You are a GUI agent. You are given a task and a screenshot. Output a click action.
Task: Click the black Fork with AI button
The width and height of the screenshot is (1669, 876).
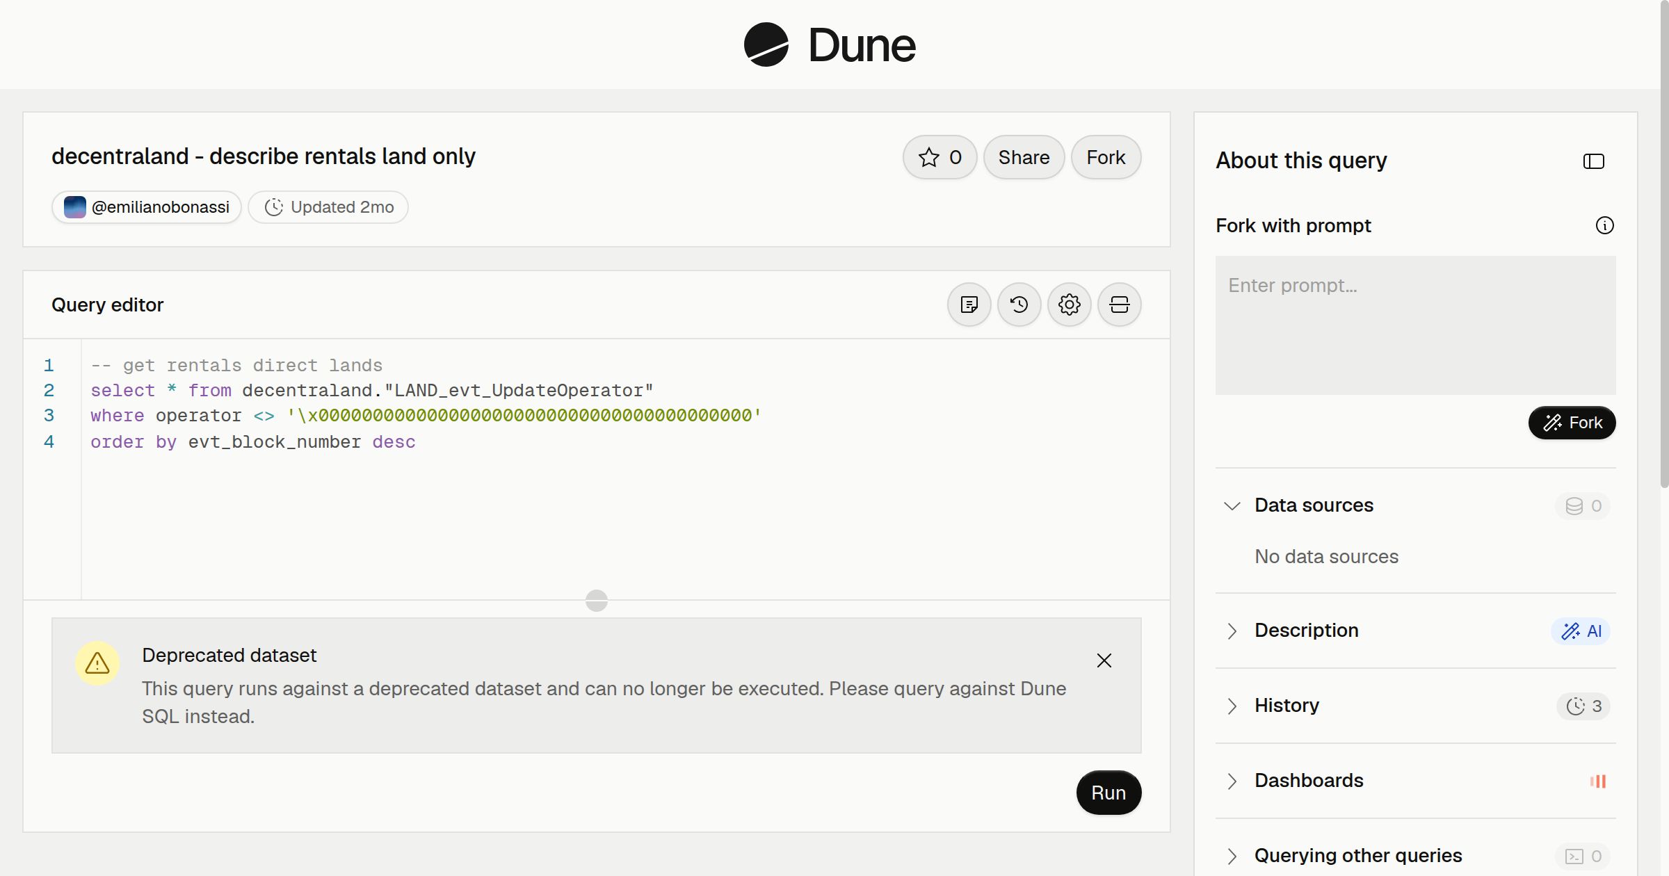click(1572, 423)
